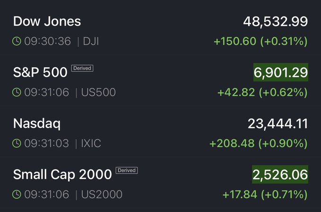Click the highlighted Small Cap price 2,526.06
The width and height of the screenshot is (321, 212).
pyautogui.click(x=281, y=174)
